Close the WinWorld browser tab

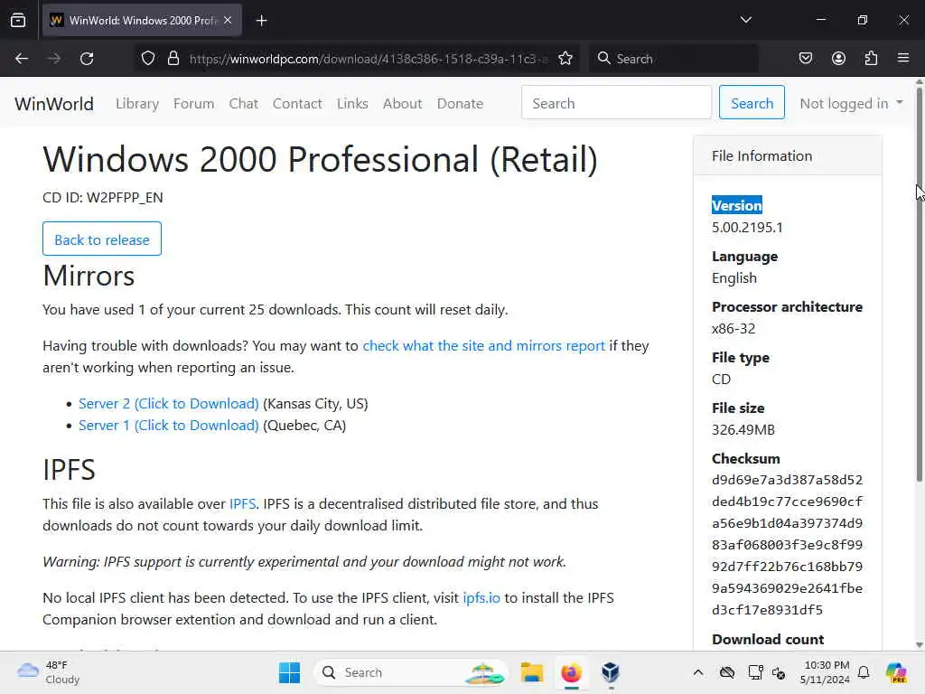[228, 20]
